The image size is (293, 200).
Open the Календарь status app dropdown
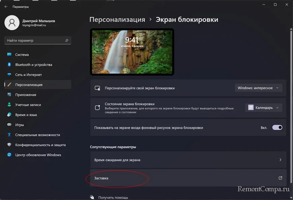pos(264,108)
